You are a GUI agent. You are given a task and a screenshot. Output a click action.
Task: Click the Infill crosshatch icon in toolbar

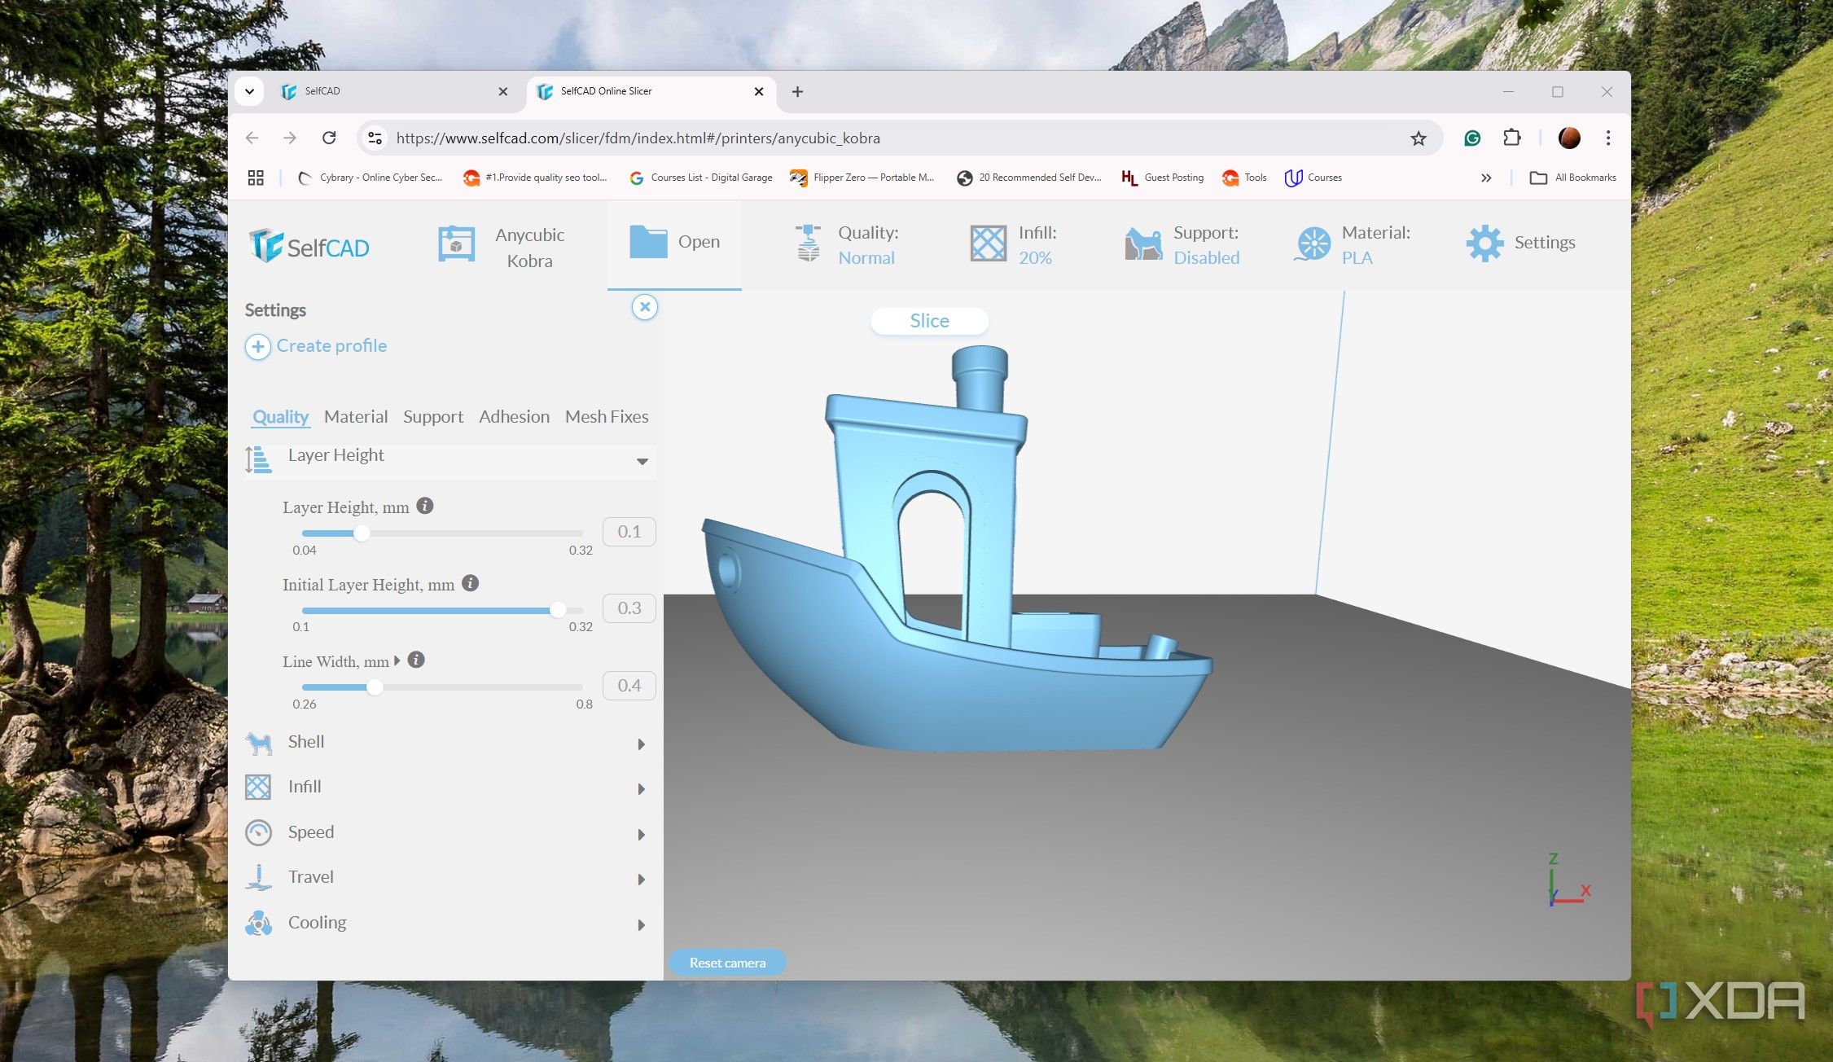(x=989, y=244)
